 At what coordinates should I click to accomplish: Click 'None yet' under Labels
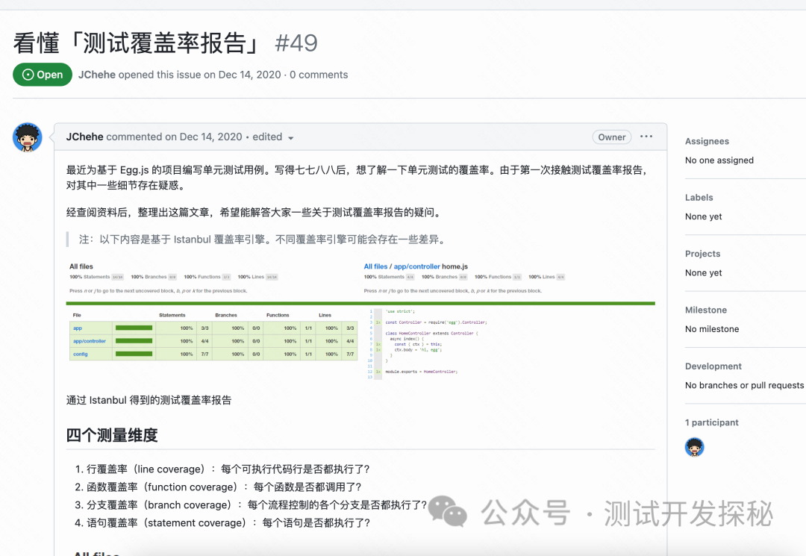pyautogui.click(x=703, y=216)
